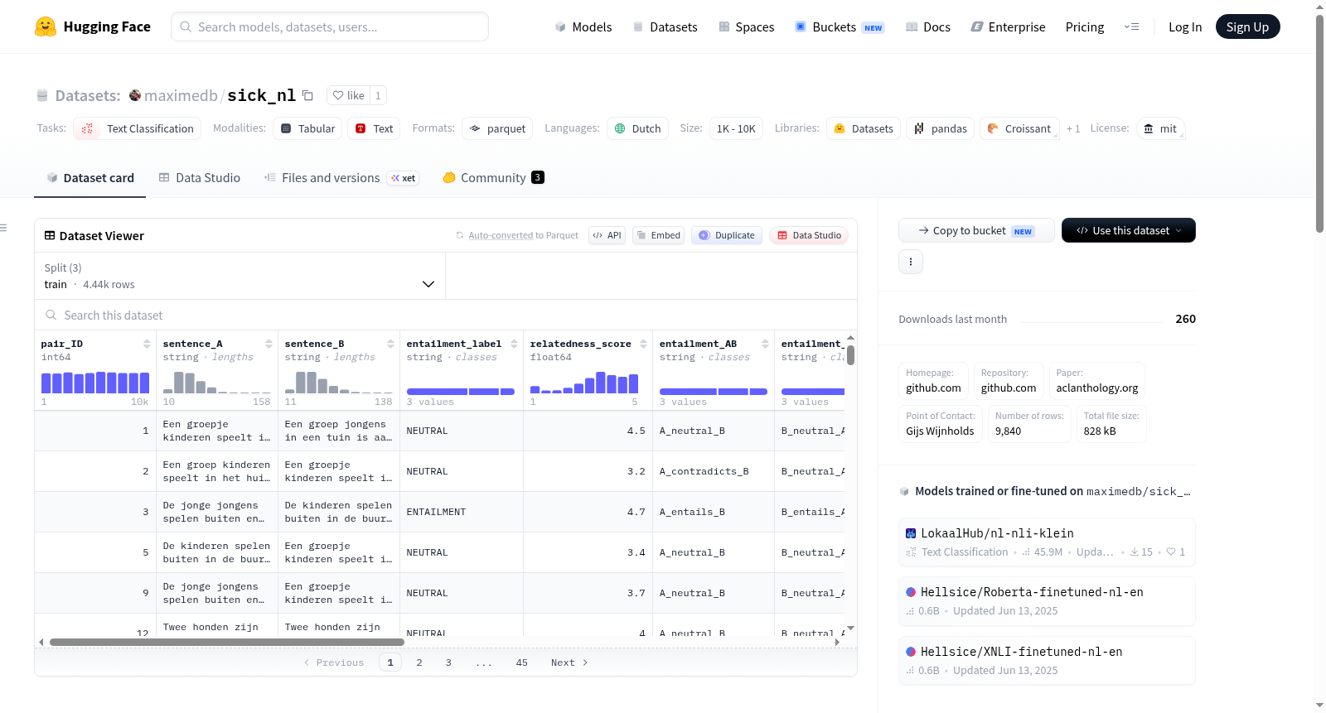
Task: Open the more navigation menu icon
Action: (x=1131, y=26)
